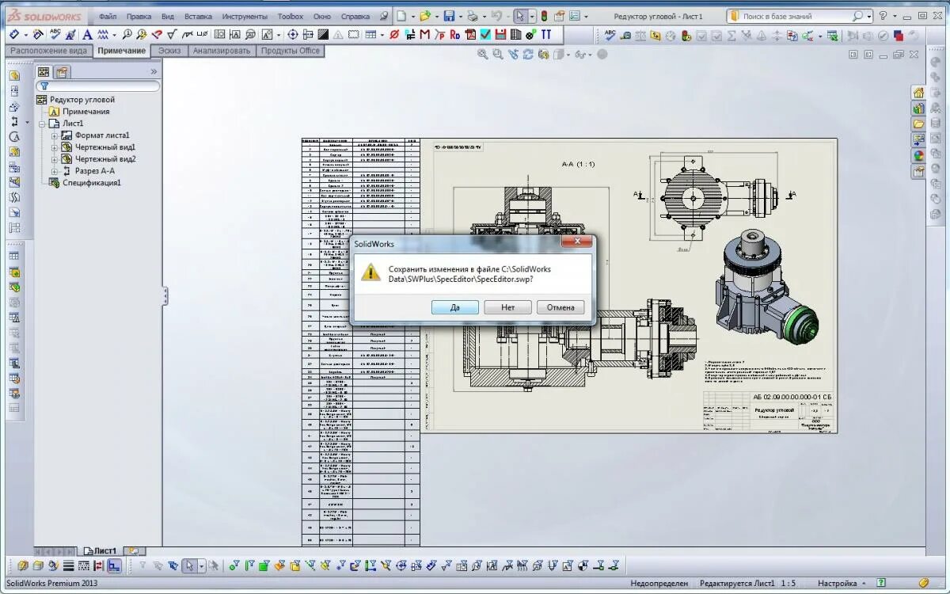Select the Smart Dimension tool

15,35
